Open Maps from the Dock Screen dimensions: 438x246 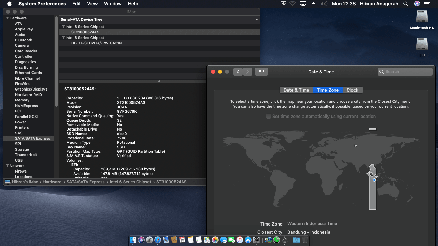pyautogui.click(x=207, y=240)
